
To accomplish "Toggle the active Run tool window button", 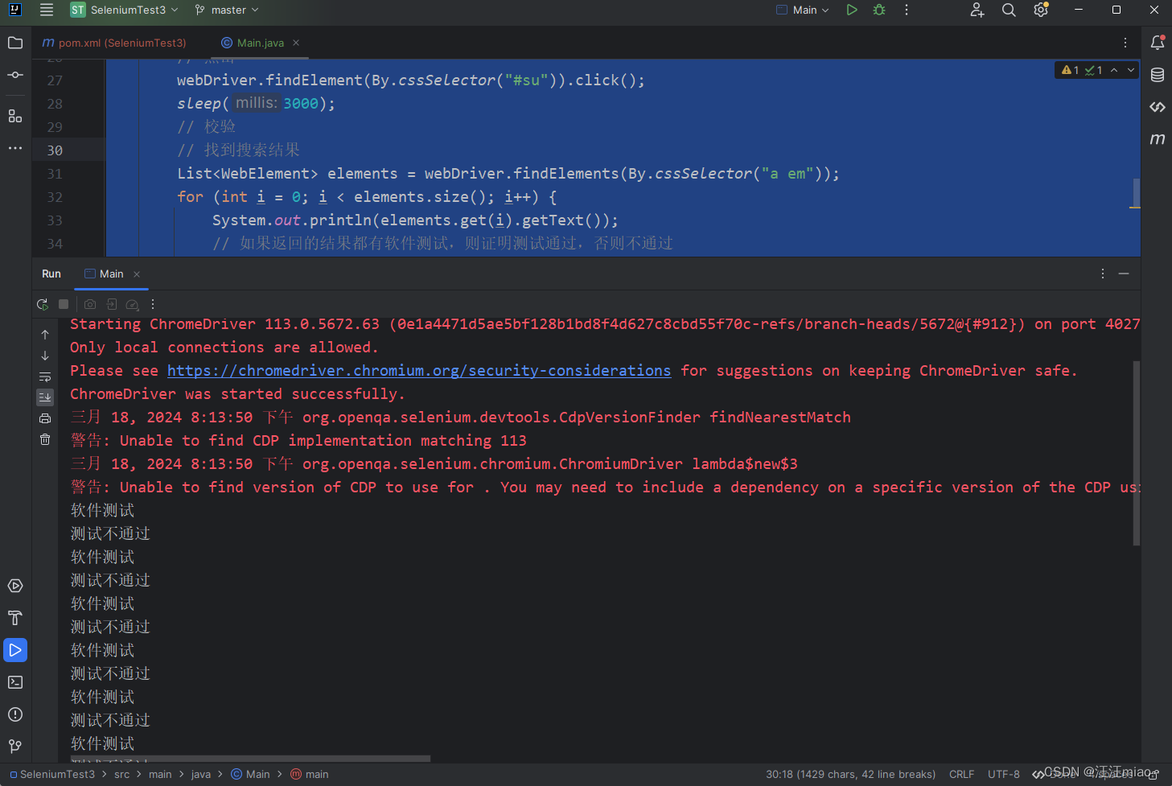I will point(15,650).
